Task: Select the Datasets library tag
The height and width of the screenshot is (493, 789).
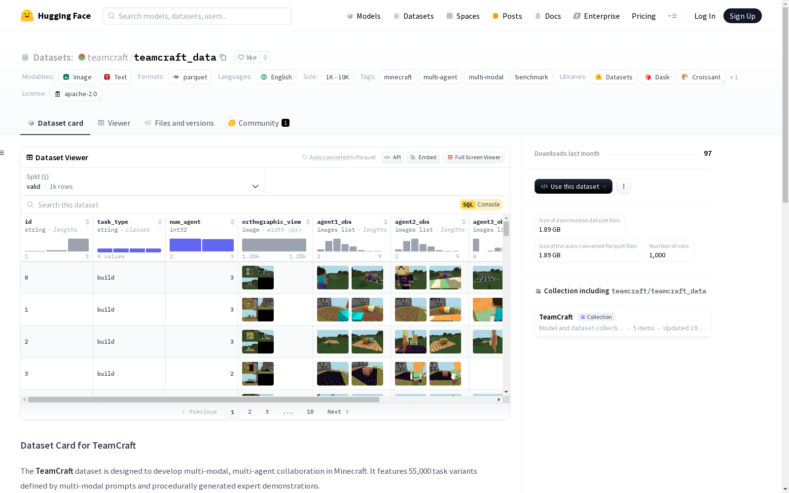Action: (x=614, y=77)
